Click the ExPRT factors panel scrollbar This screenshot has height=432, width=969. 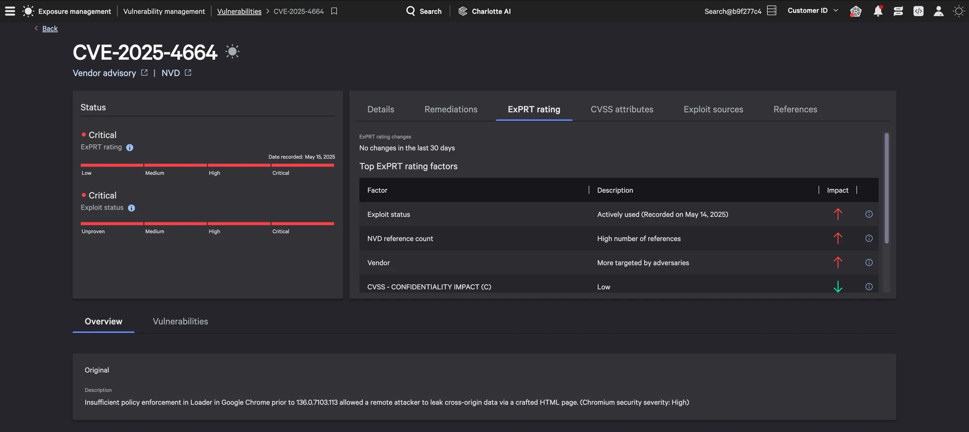887,188
